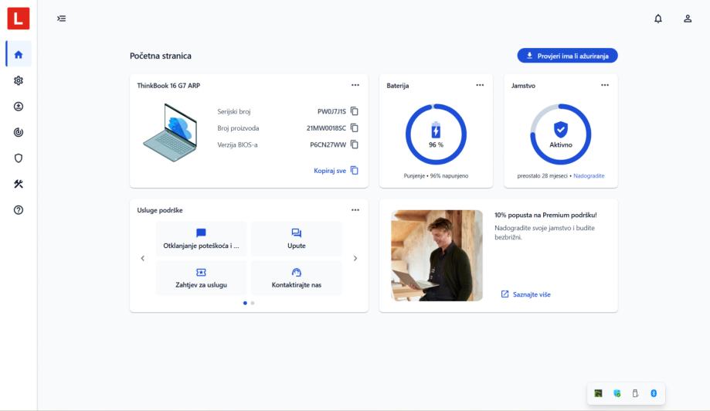Expand the sidebar navigation menu

pos(62,19)
